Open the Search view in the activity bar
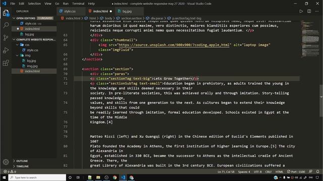Viewport: 323px width, 181px height. click(x=6, y=25)
